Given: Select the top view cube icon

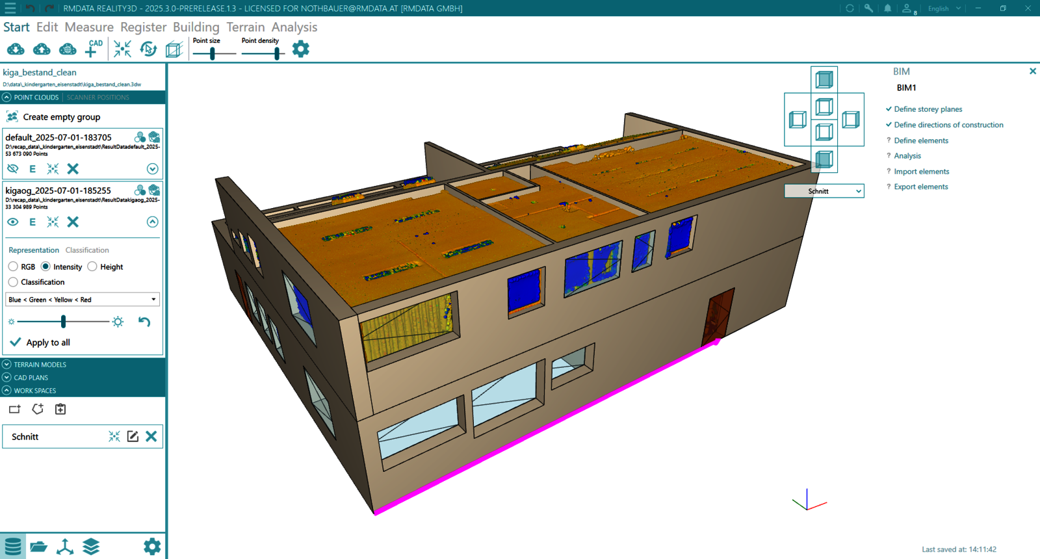Looking at the screenshot, I should click(x=824, y=80).
